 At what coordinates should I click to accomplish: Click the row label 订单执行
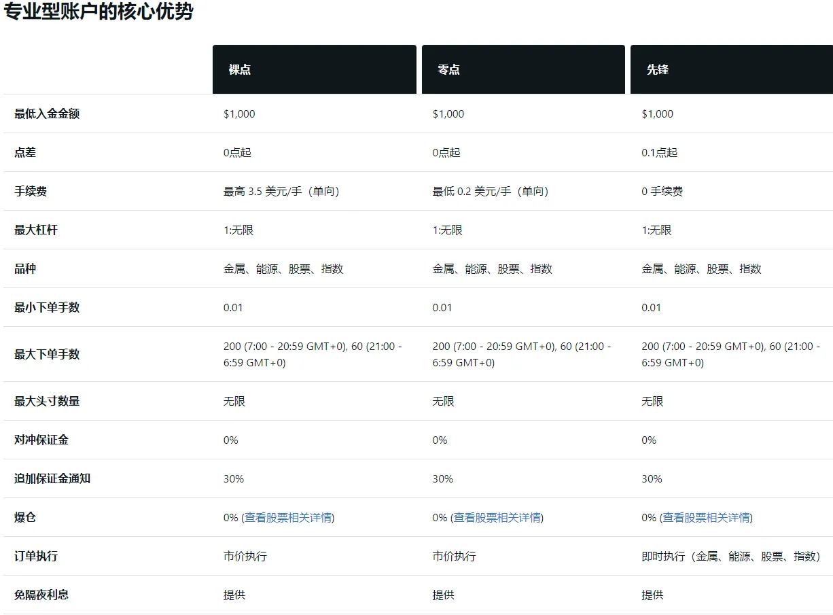pyautogui.click(x=36, y=556)
